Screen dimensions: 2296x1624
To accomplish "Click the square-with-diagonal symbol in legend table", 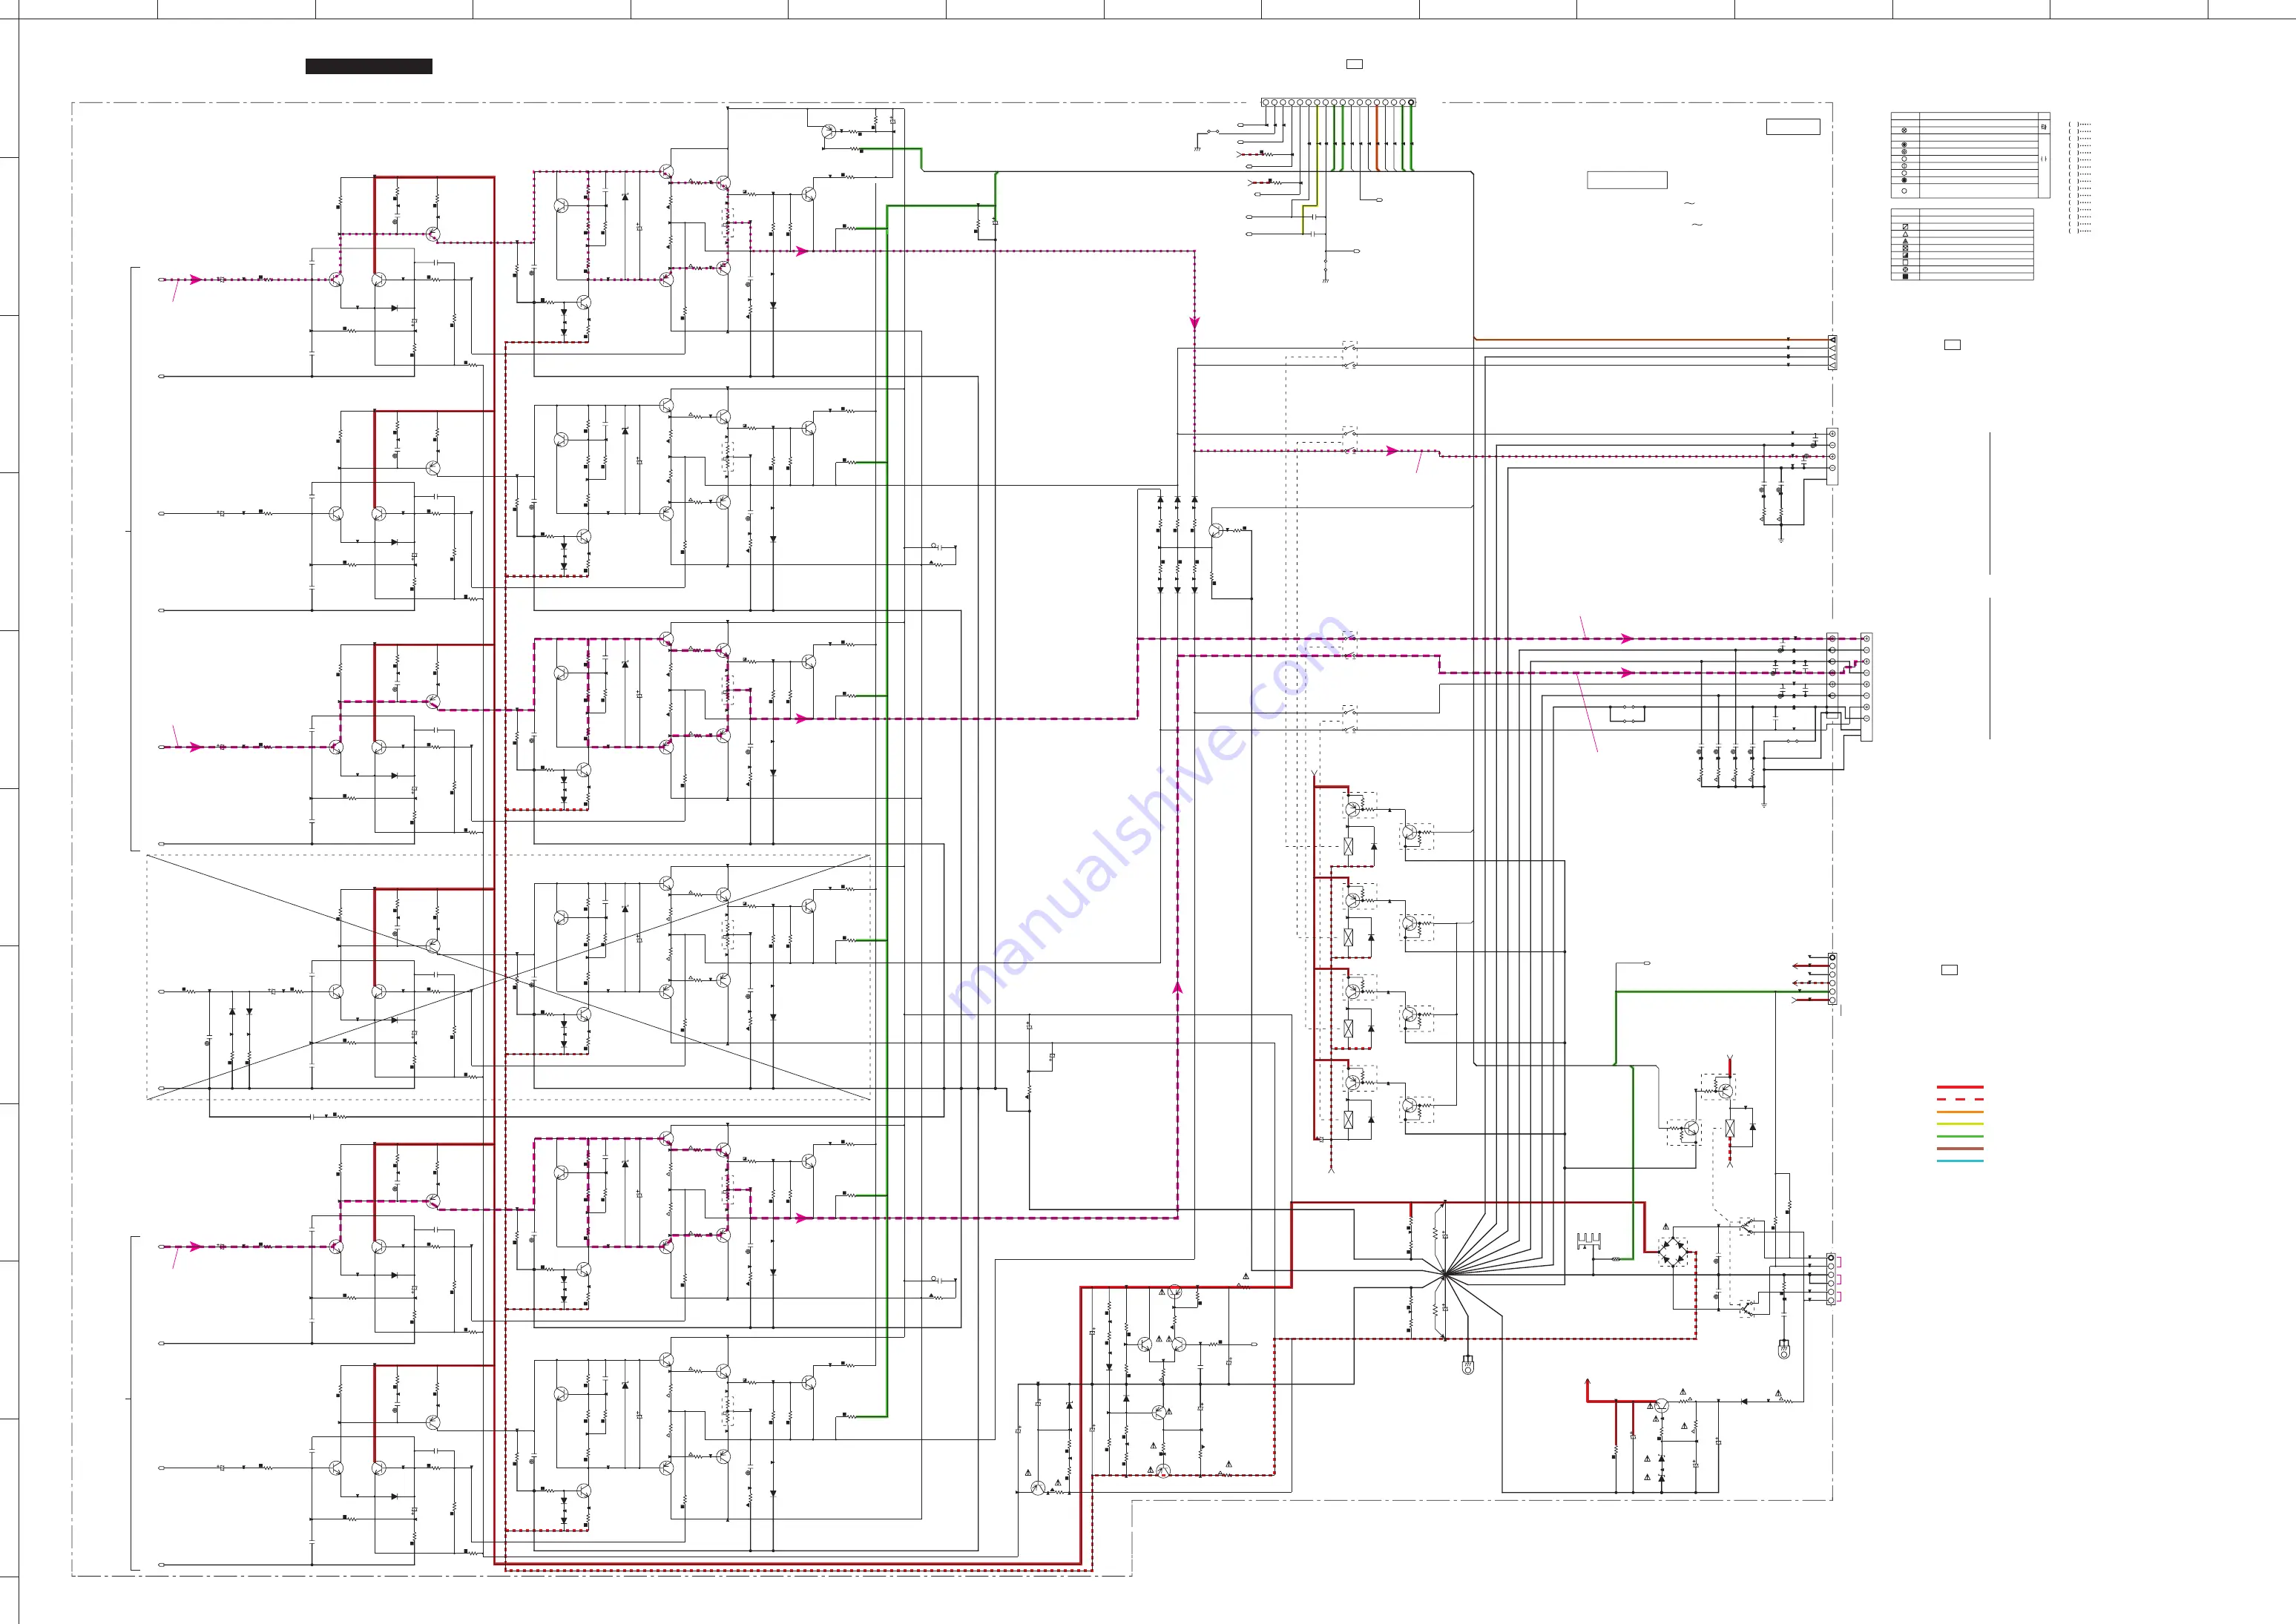I will (1906, 227).
